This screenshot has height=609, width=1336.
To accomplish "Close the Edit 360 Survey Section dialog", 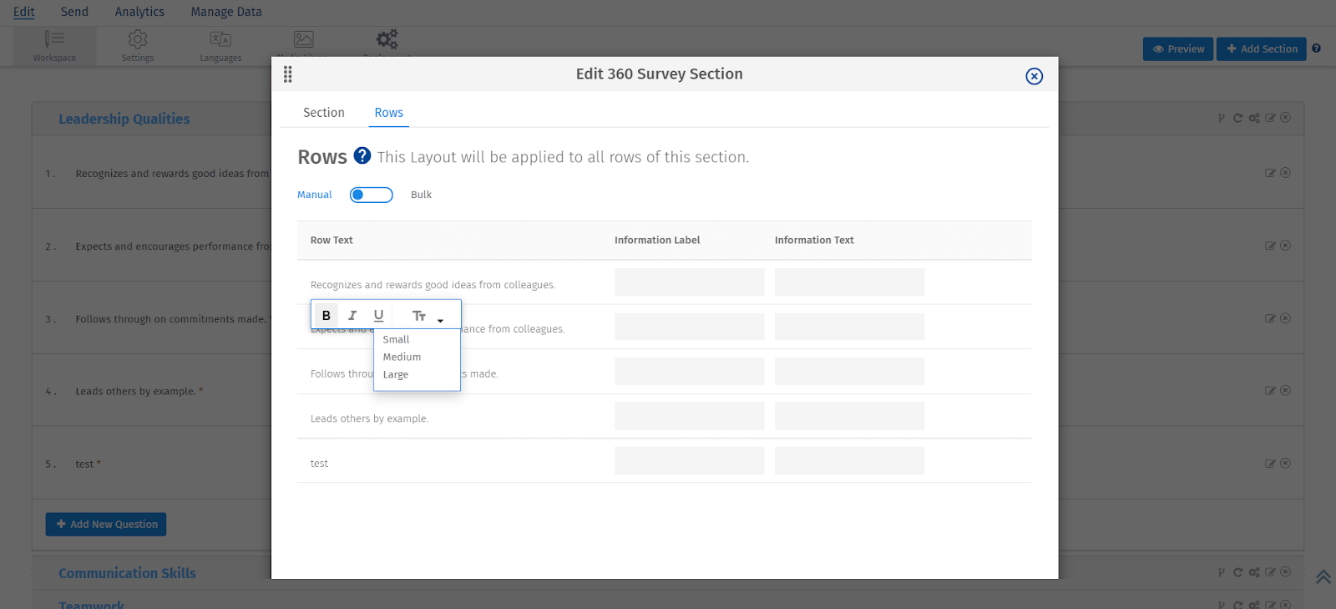I will click(x=1034, y=76).
